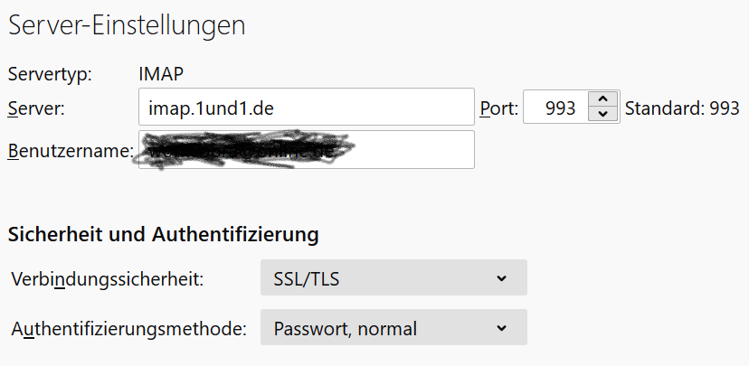
Task: Focus the Server hostname input field
Action: [x=307, y=107]
